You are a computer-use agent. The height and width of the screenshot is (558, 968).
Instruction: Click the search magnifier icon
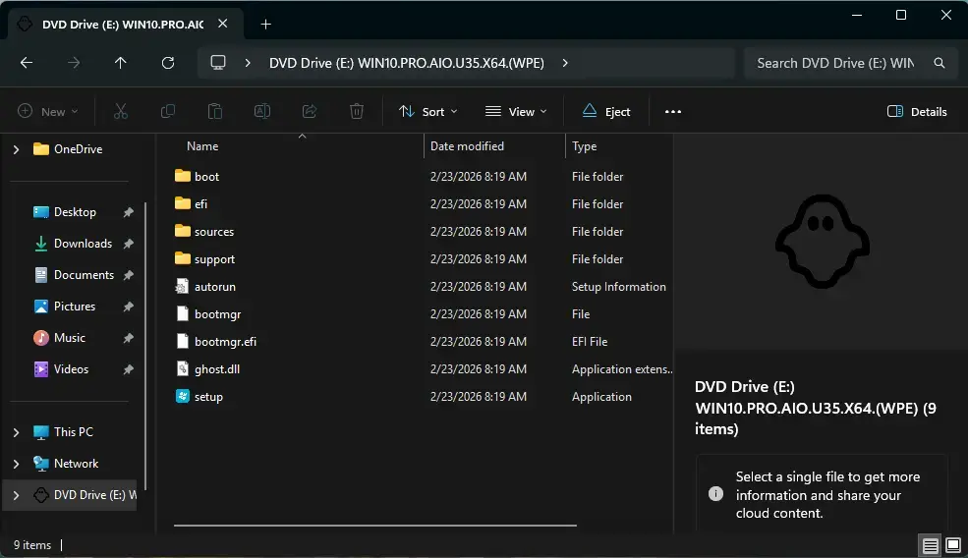coord(939,63)
